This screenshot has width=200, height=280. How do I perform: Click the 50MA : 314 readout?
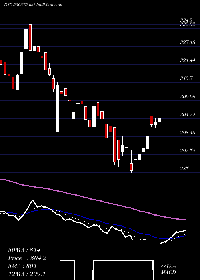tap(24, 250)
